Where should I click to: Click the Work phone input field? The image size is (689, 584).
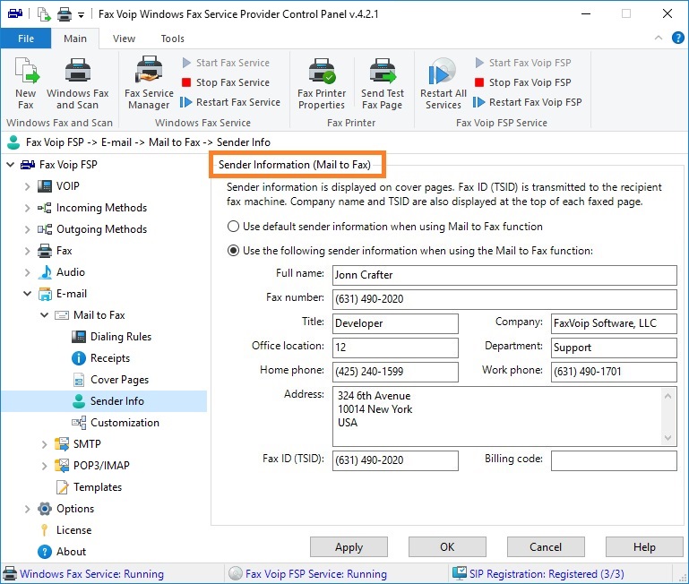(614, 372)
